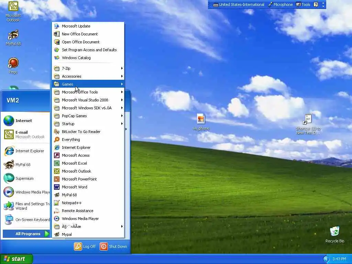Open the On-Screen Keyboard
This screenshot has width=352, height=264.
click(x=26, y=220)
